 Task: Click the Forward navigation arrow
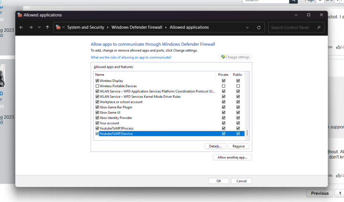(x=31, y=28)
